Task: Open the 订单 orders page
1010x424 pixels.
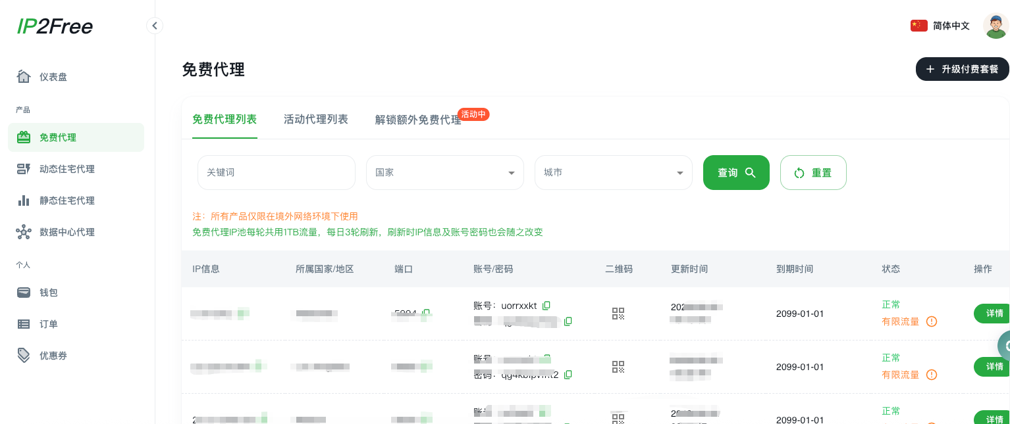Action: click(x=48, y=324)
